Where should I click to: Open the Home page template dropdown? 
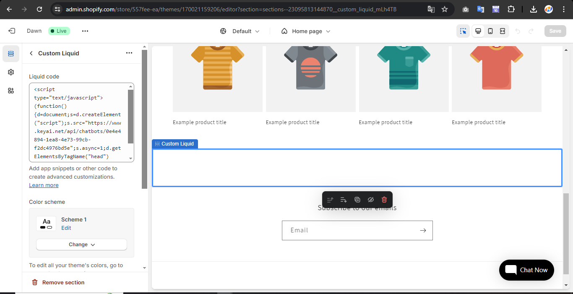coord(306,31)
